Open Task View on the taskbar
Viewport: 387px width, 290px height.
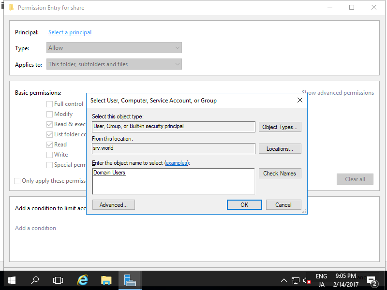pos(58,280)
